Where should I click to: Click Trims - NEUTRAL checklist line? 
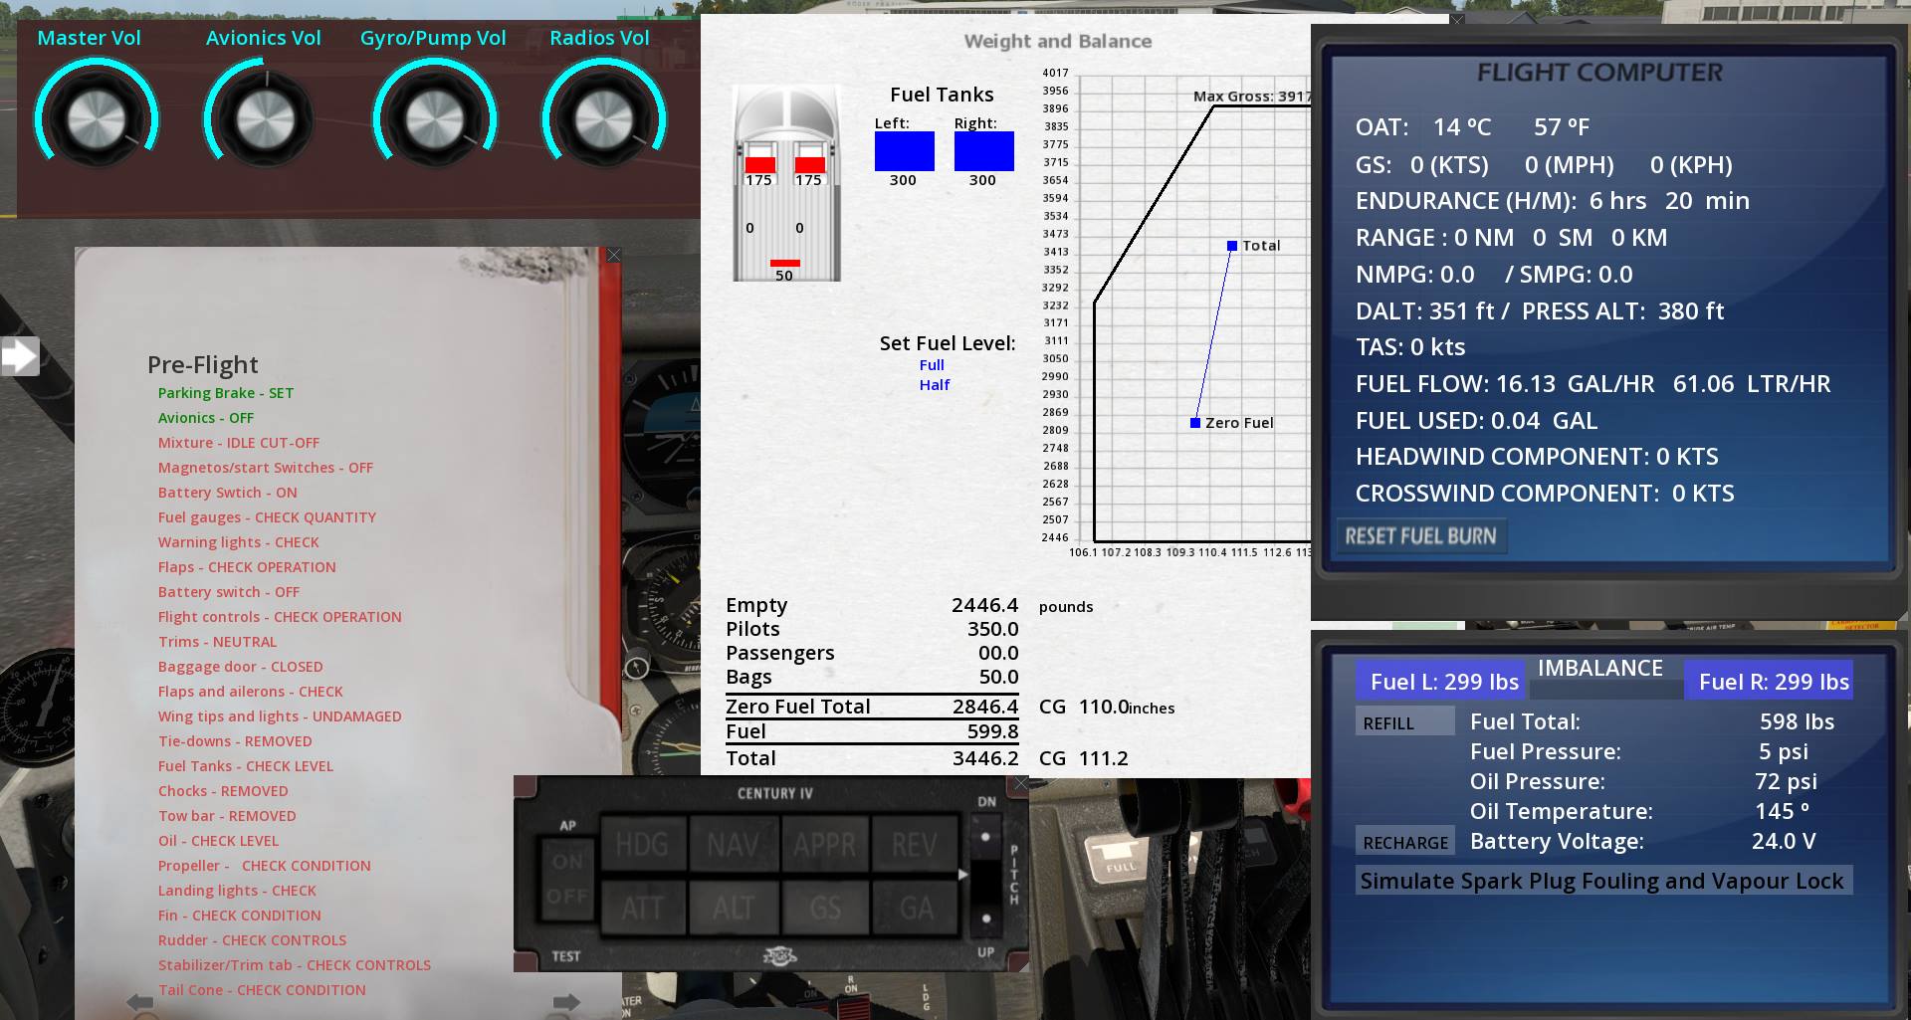point(217,642)
